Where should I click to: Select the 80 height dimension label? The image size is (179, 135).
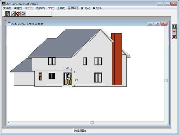click(x=76, y=80)
